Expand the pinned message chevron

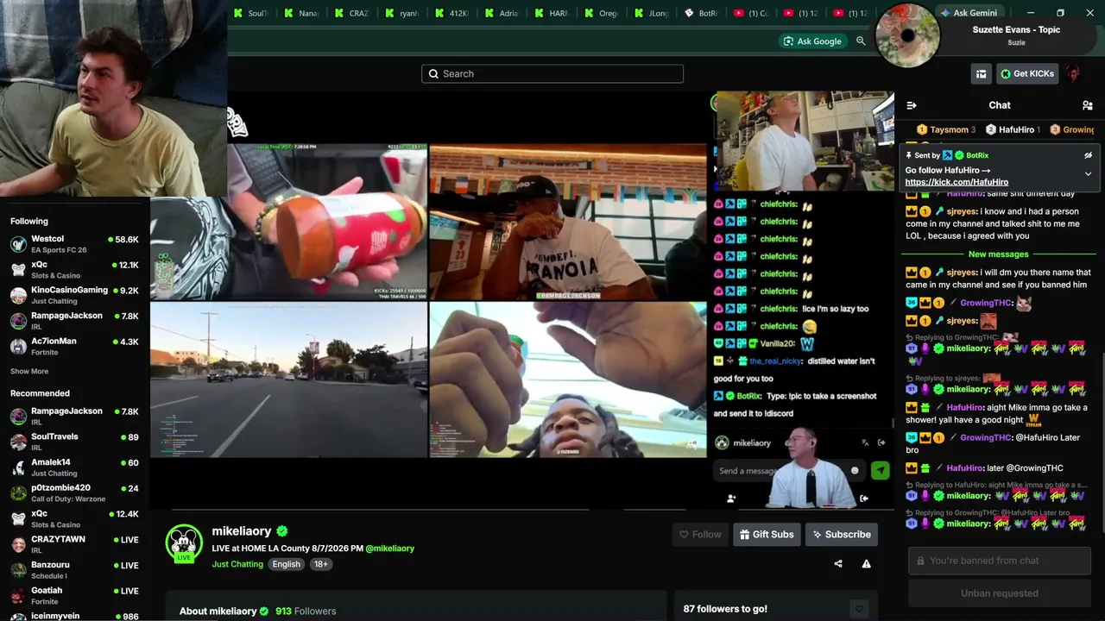point(1088,173)
